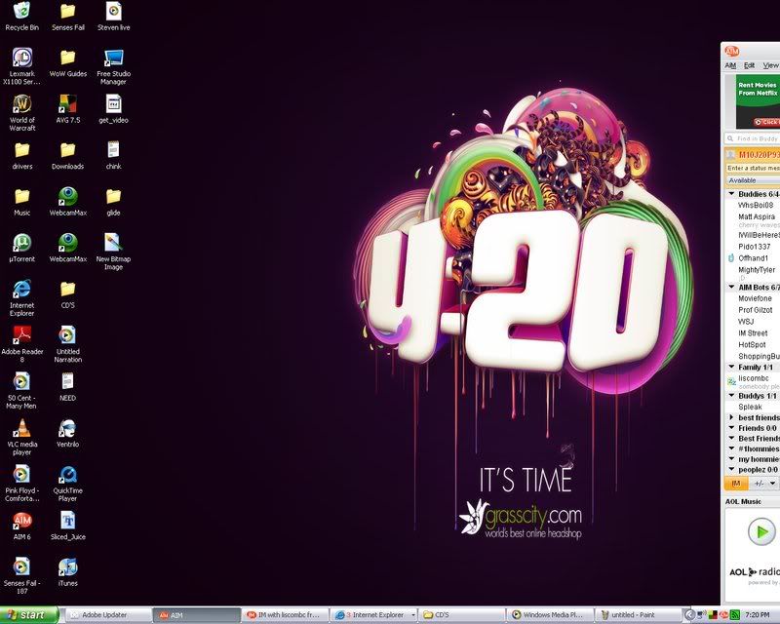Select the Adobe Reader 8 shortcut

click(21, 335)
